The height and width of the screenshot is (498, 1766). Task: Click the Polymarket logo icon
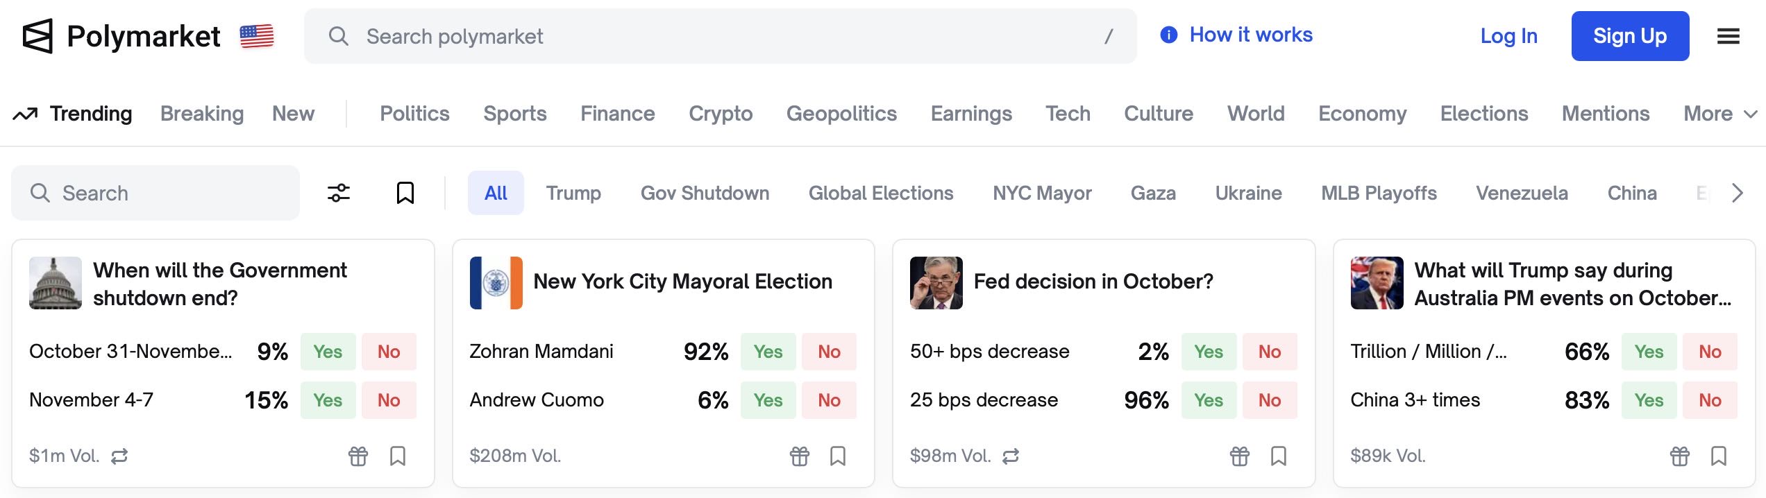[37, 36]
